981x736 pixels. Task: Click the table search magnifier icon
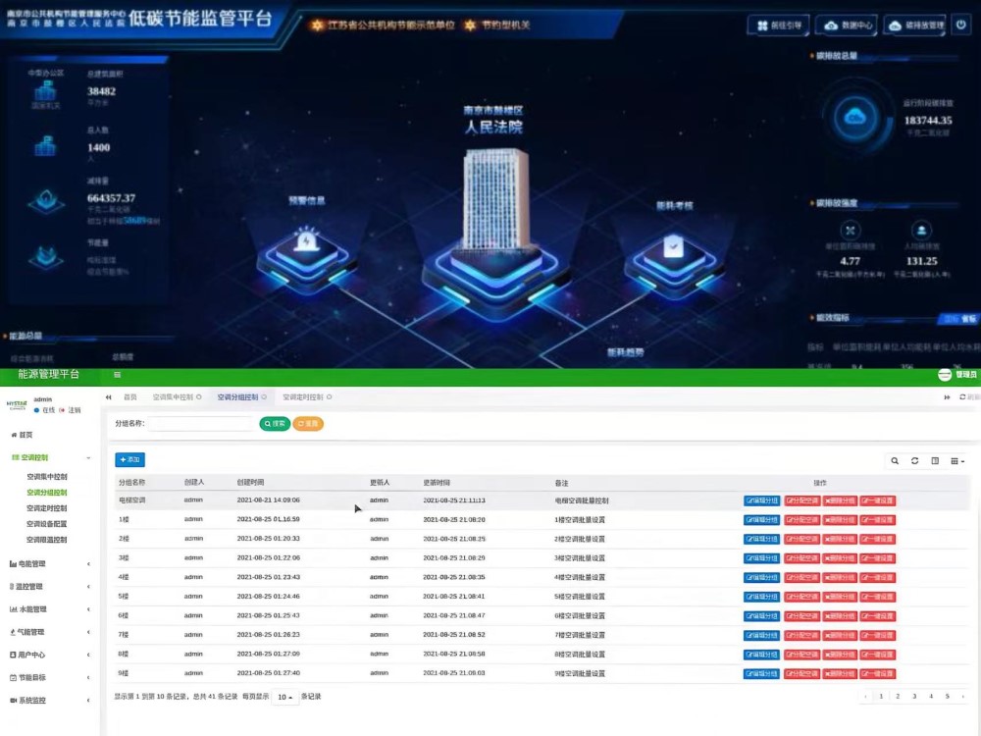(x=895, y=460)
